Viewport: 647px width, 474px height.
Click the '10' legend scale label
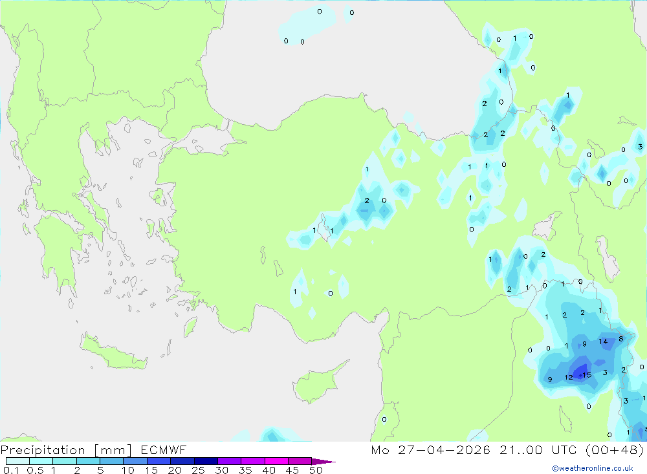pos(128,470)
